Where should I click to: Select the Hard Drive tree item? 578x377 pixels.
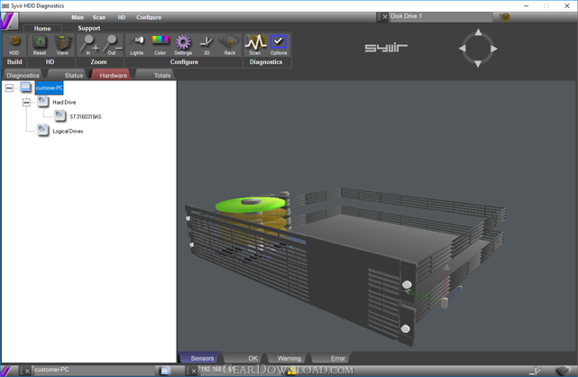(x=64, y=102)
